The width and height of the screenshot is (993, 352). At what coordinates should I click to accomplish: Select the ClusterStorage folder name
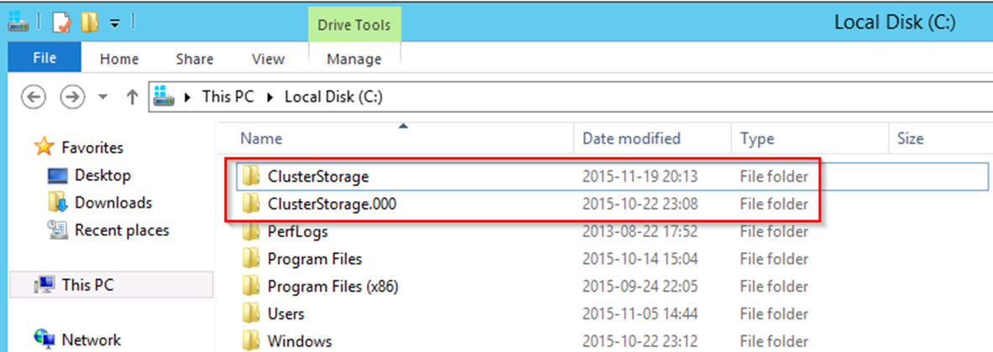(x=318, y=176)
